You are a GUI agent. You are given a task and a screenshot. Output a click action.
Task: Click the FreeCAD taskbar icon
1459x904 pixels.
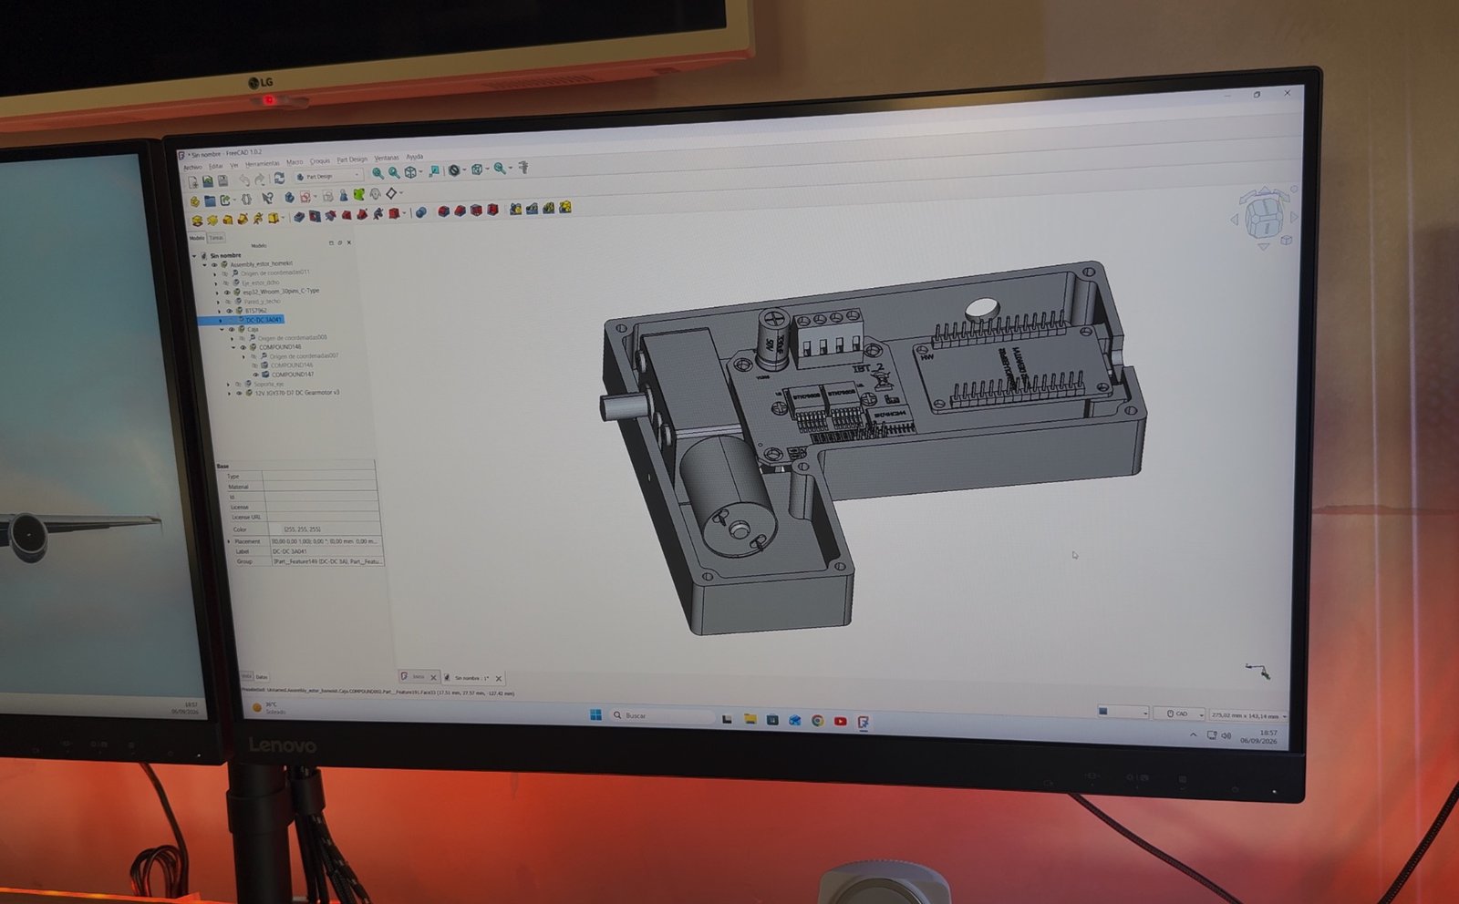(x=863, y=722)
